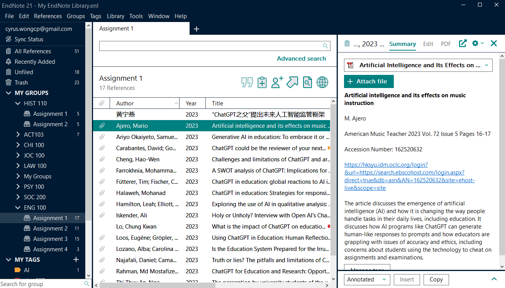505x288 pixels.
Task: Click the New Reference clipboard icon
Action: [262, 82]
